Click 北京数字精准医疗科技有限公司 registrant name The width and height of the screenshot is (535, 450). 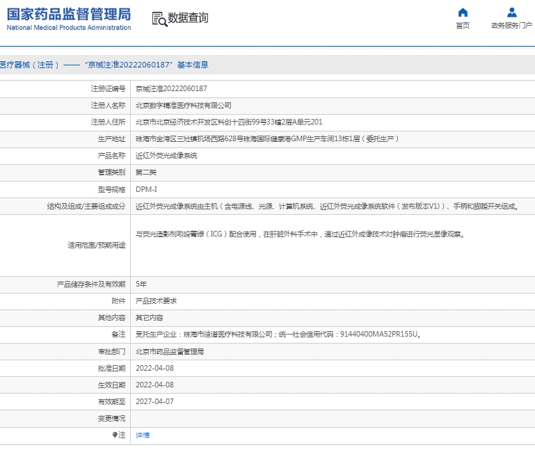coord(183,106)
